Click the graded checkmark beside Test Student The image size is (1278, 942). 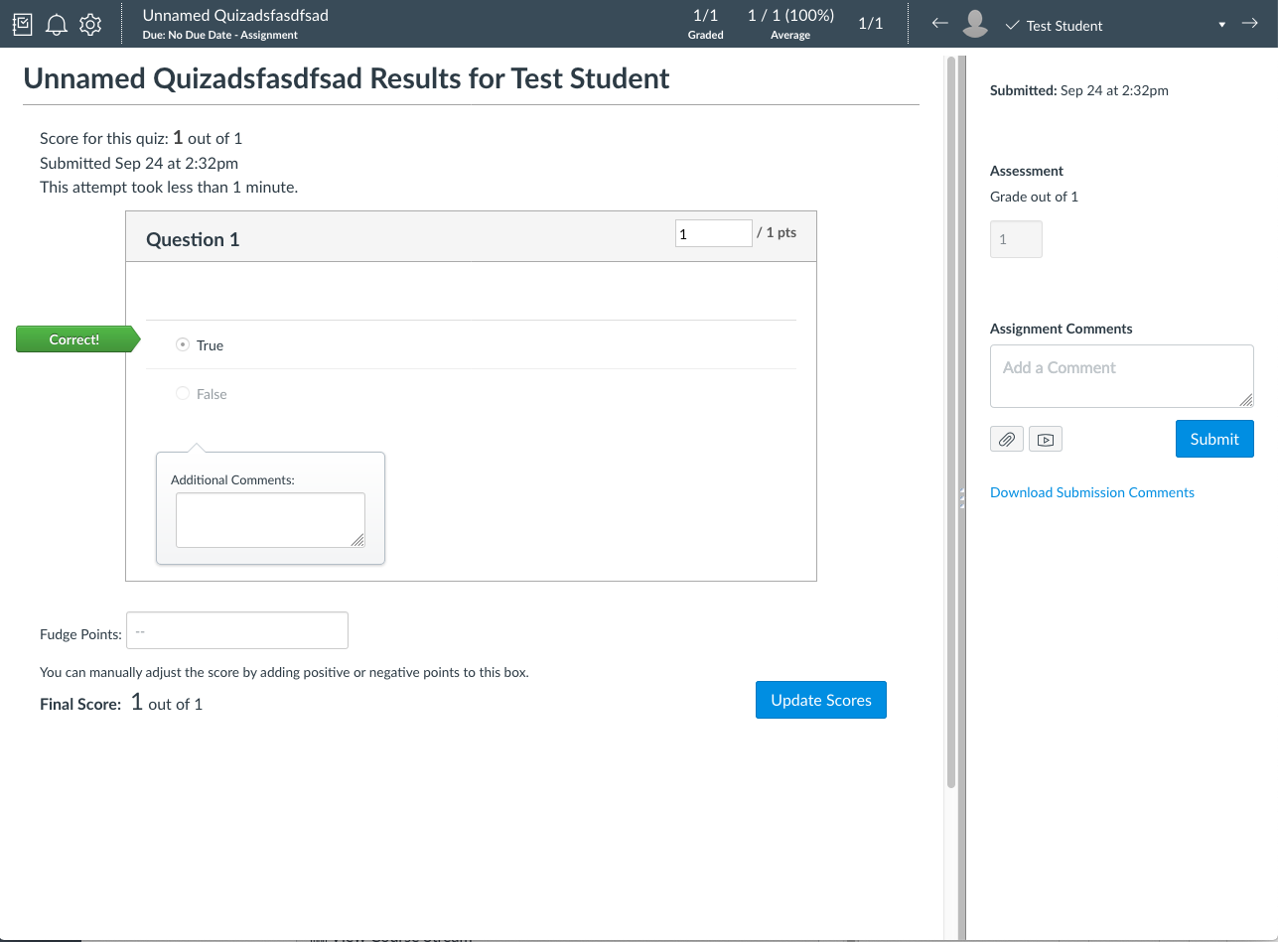(x=1012, y=26)
